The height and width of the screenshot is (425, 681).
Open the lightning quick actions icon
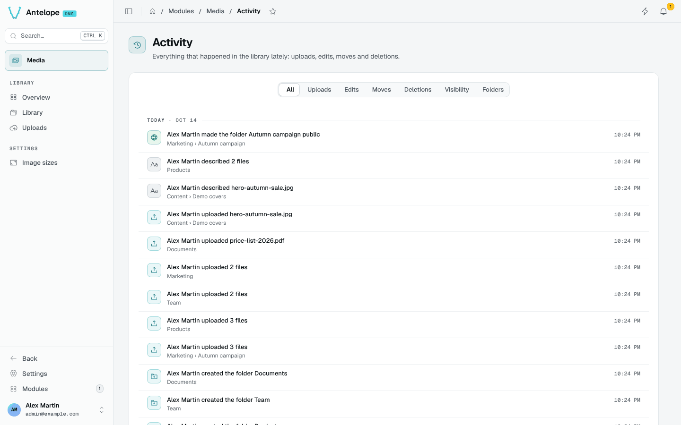click(x=645, y=11)
